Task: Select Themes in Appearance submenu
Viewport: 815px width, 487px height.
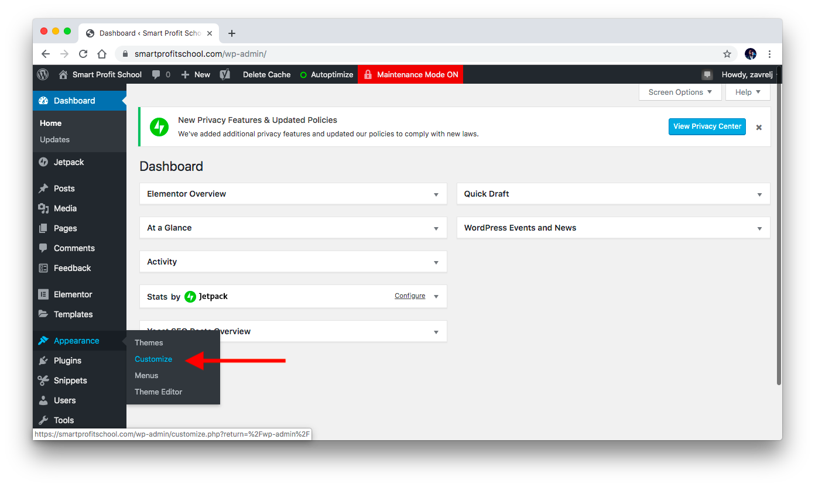Action: point(149,342)
